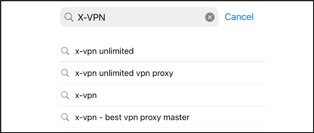Tap the word "master" in the last suggestion

click(177, 117)
